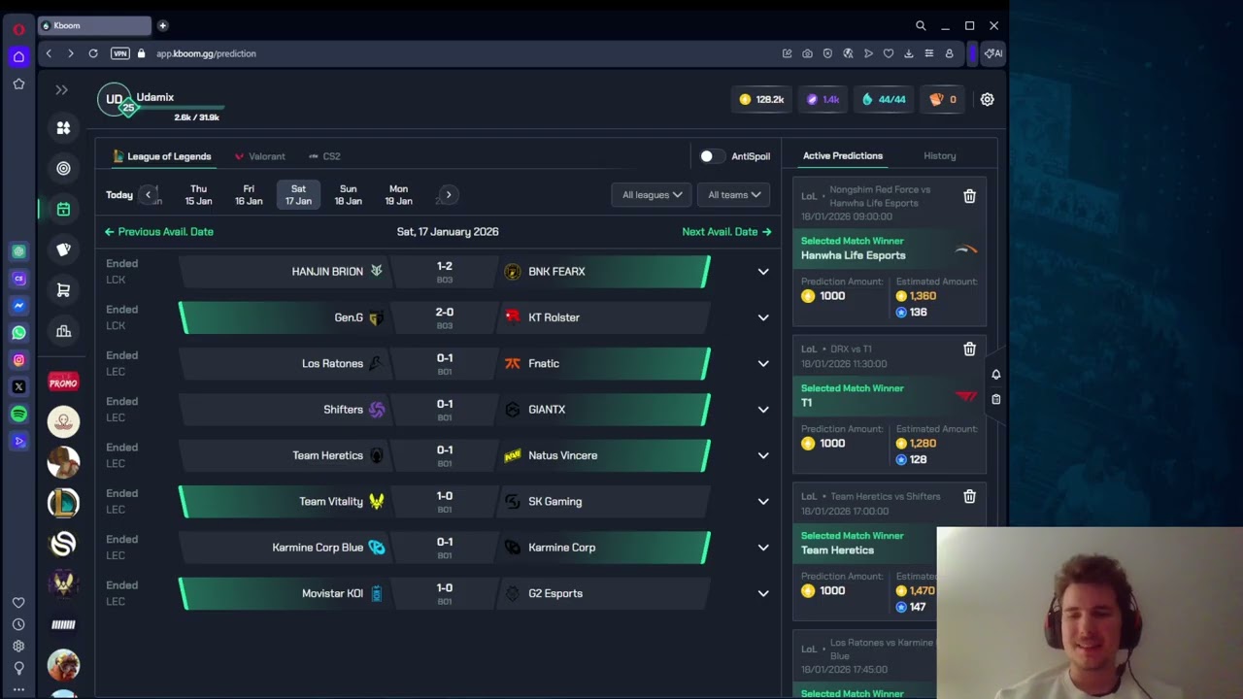This screenshot has height=699, width=1243.
Task: Open browser downloads icon
Action: (908, 53)
